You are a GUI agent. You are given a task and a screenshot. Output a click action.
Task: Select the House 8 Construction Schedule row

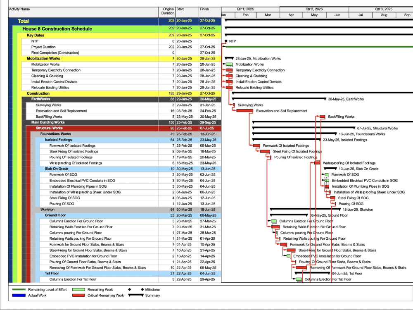(x=117, y=29)
